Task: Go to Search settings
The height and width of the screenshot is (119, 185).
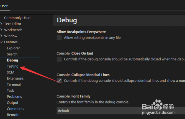Action: coord(12,54)
